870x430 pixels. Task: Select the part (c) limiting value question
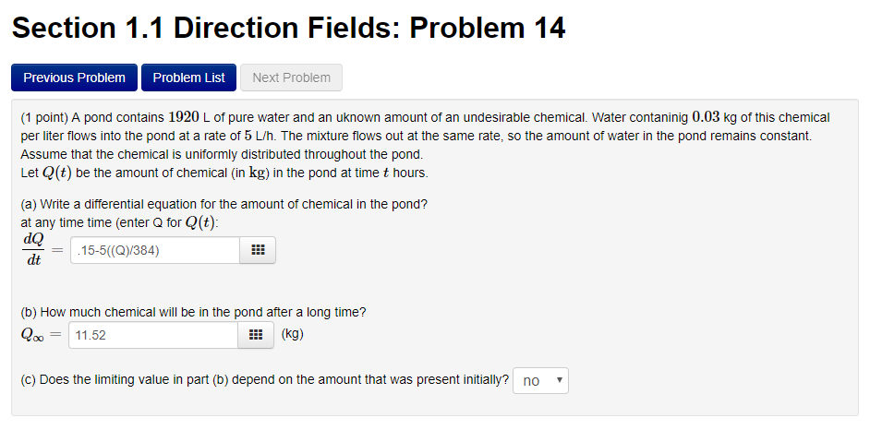pyautogui.click(x=264, y=380)
